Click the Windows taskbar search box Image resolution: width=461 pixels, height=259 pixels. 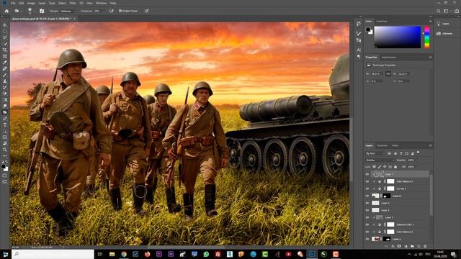[x=53, y=254]
